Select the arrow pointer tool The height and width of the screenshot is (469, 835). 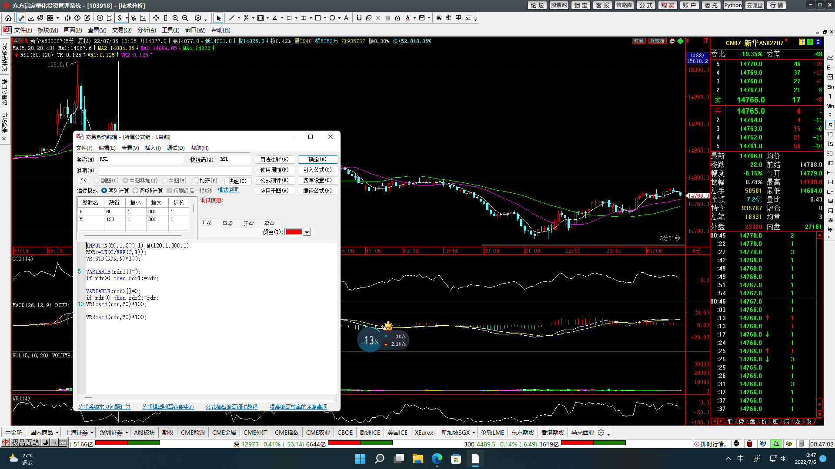218,18
